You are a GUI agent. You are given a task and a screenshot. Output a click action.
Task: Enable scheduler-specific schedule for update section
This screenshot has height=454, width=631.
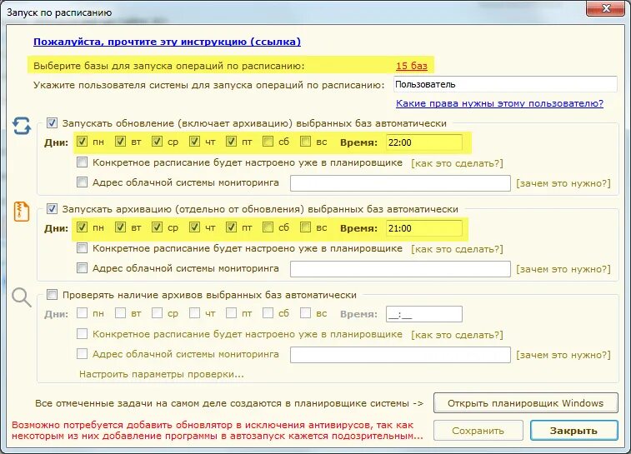(x=82, y=162)
